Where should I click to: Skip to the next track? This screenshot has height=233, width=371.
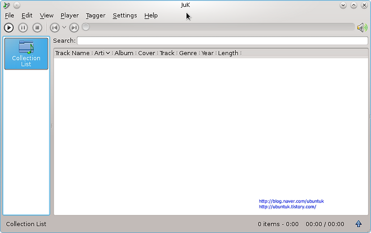tap(74, 28)
